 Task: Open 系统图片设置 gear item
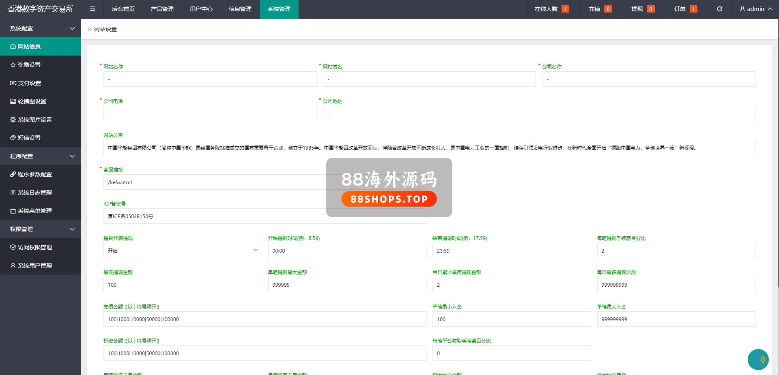34,120
